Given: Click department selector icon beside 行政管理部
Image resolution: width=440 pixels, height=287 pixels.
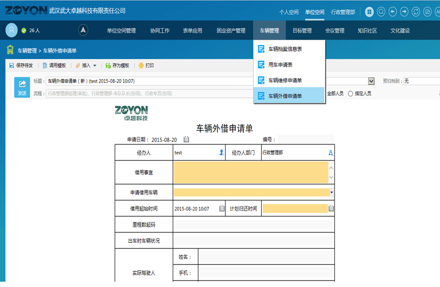Looking at the screenshot, I should tap(331, 153).
